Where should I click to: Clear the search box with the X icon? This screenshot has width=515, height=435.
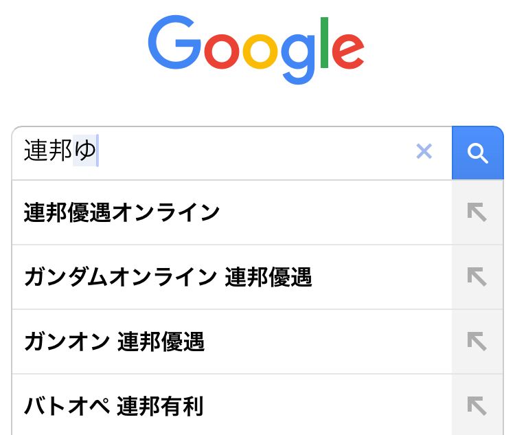(x=424, y=152)
